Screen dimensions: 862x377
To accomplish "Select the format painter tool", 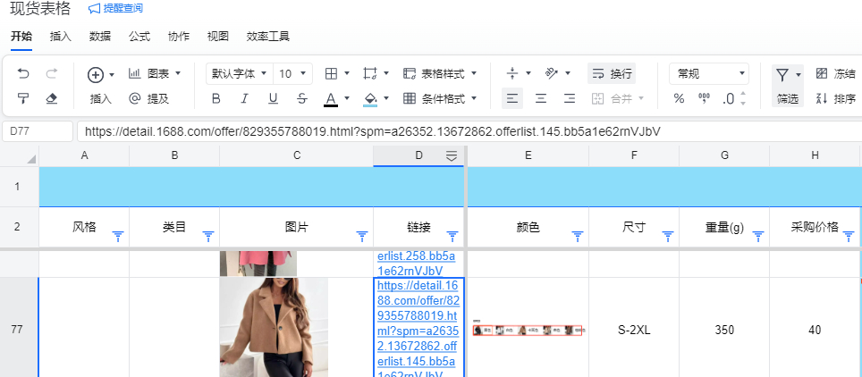I will [23, 98].
